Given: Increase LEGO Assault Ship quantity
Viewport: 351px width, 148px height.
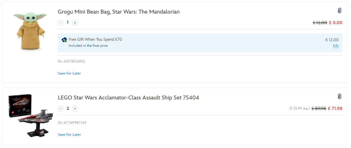Looking at the screenshot, I should [x=75, y=109].
